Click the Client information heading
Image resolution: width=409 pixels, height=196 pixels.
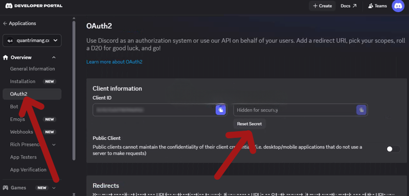(x=117, y=88)
